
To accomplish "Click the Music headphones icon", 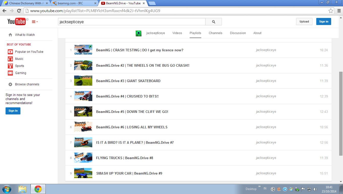I will point(10,59).
